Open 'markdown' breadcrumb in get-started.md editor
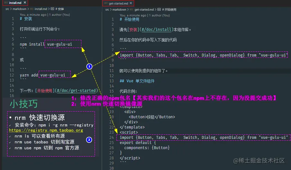Image resolution: width=291 pixels, height=170 pixels. [x=119, y=9]
